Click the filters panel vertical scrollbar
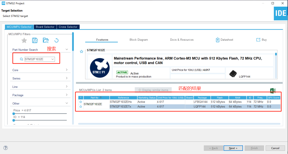 coord(73,42)
